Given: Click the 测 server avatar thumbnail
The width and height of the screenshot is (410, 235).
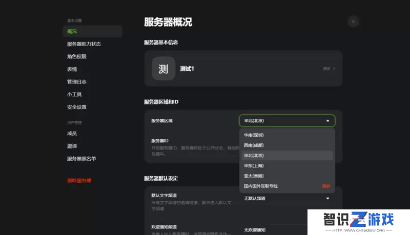Looking at the screenshot, I should [163, 69].
